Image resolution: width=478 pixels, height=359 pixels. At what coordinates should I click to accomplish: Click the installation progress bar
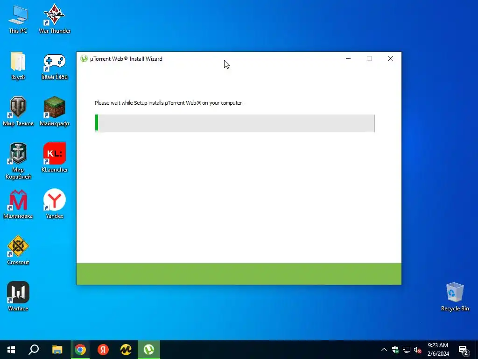(x=235, y=123)
